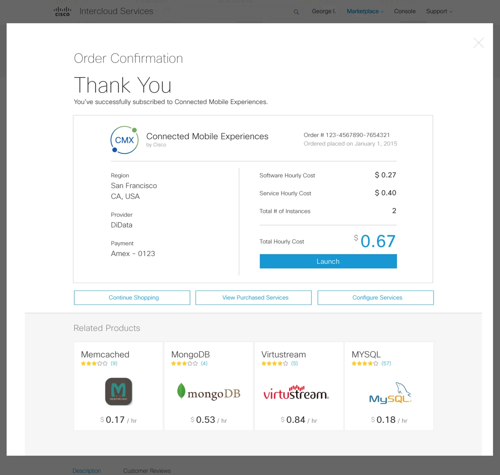This screenshot has height=475, width=500.
Task: Click the $0.67 total hourly cost
Action: click(x=375, y=241)
